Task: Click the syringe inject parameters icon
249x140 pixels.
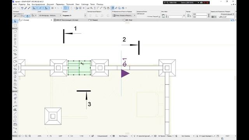Action: (x=29, y=8)
